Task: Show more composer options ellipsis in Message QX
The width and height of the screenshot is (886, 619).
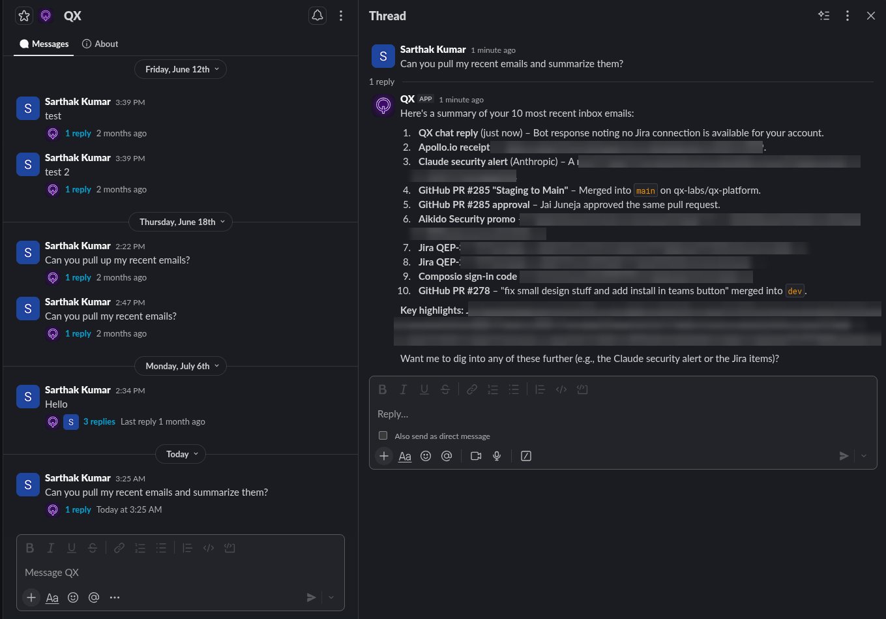Action: (115, 597)
